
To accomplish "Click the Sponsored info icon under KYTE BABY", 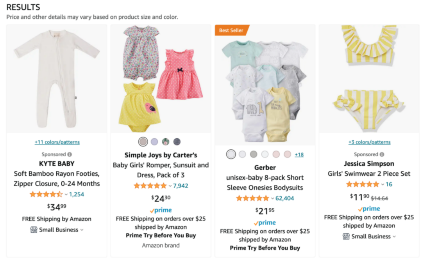I will click(x=70, y=154).
